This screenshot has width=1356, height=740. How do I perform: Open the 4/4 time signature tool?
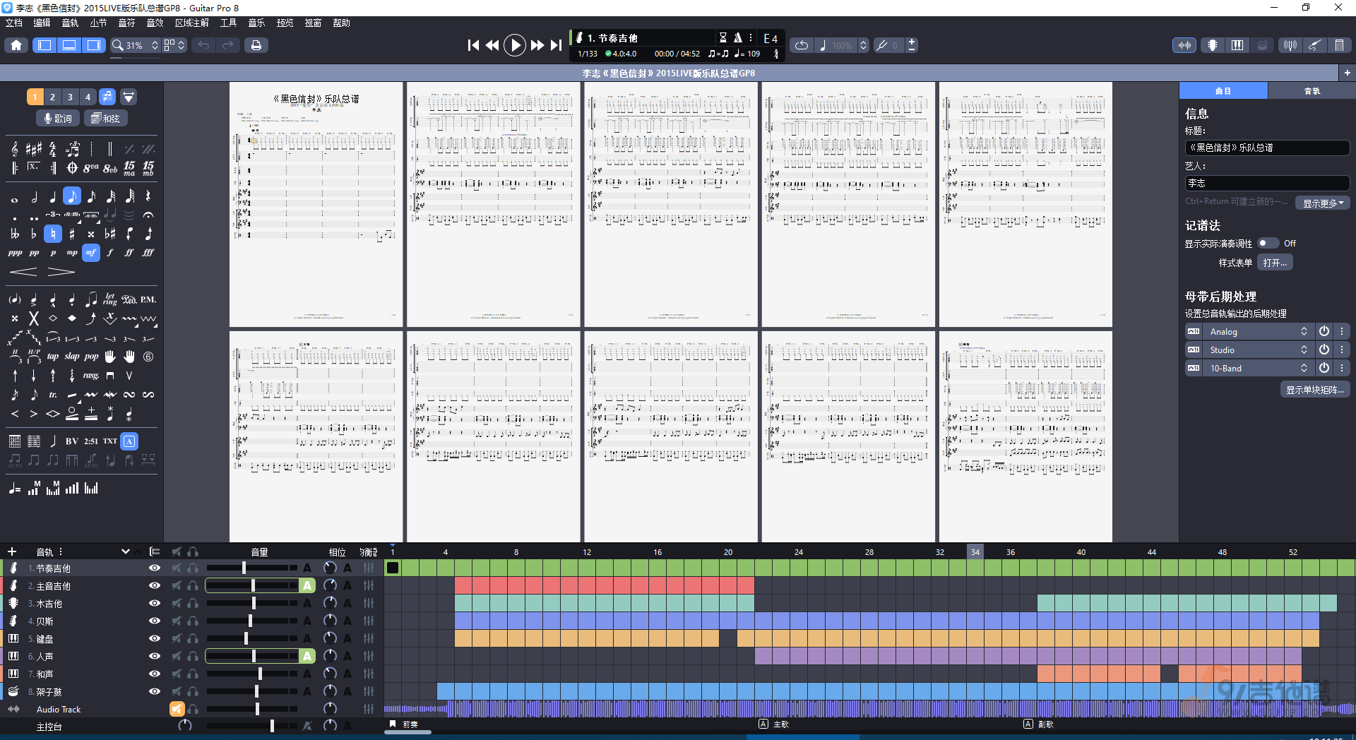(53, 149)
